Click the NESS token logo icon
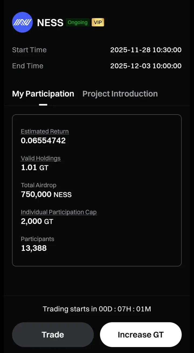This screenshot has height=353, width=194. pyautogui.click(x=22, y=22)
